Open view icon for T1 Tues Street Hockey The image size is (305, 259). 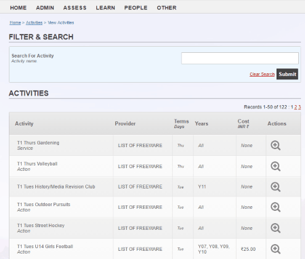click(275, 228)
